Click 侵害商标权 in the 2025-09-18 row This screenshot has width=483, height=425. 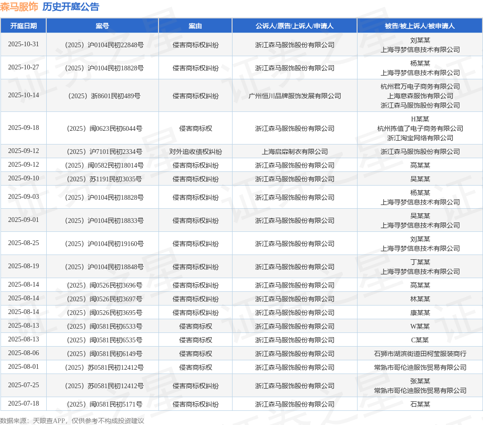click(x=195, y=128)
